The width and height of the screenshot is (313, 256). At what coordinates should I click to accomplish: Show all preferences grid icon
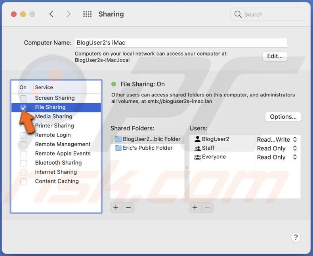point(88,14)
